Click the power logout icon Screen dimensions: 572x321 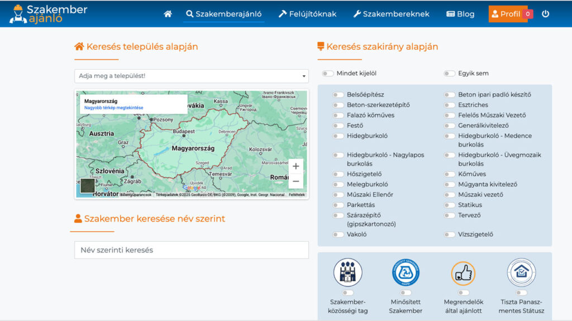point(546,14)
